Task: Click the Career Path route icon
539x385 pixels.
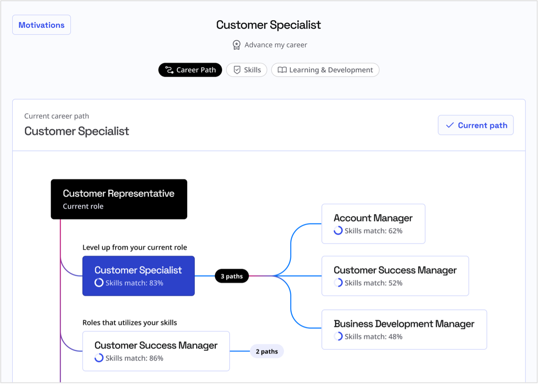Action: click(169, 70)
